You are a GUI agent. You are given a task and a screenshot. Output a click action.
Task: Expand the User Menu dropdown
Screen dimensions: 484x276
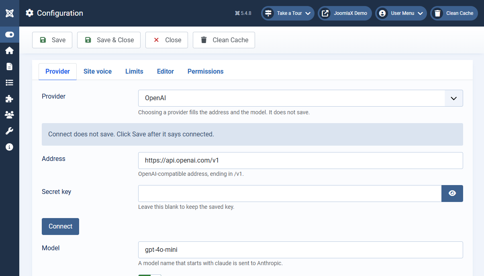(x=401, y=13)
